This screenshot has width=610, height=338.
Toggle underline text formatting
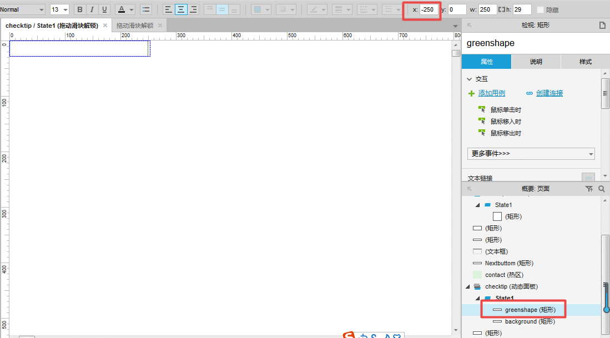105,9
